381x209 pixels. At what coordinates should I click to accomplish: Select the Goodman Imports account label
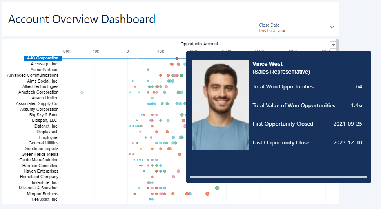click(x=42, y=149)
